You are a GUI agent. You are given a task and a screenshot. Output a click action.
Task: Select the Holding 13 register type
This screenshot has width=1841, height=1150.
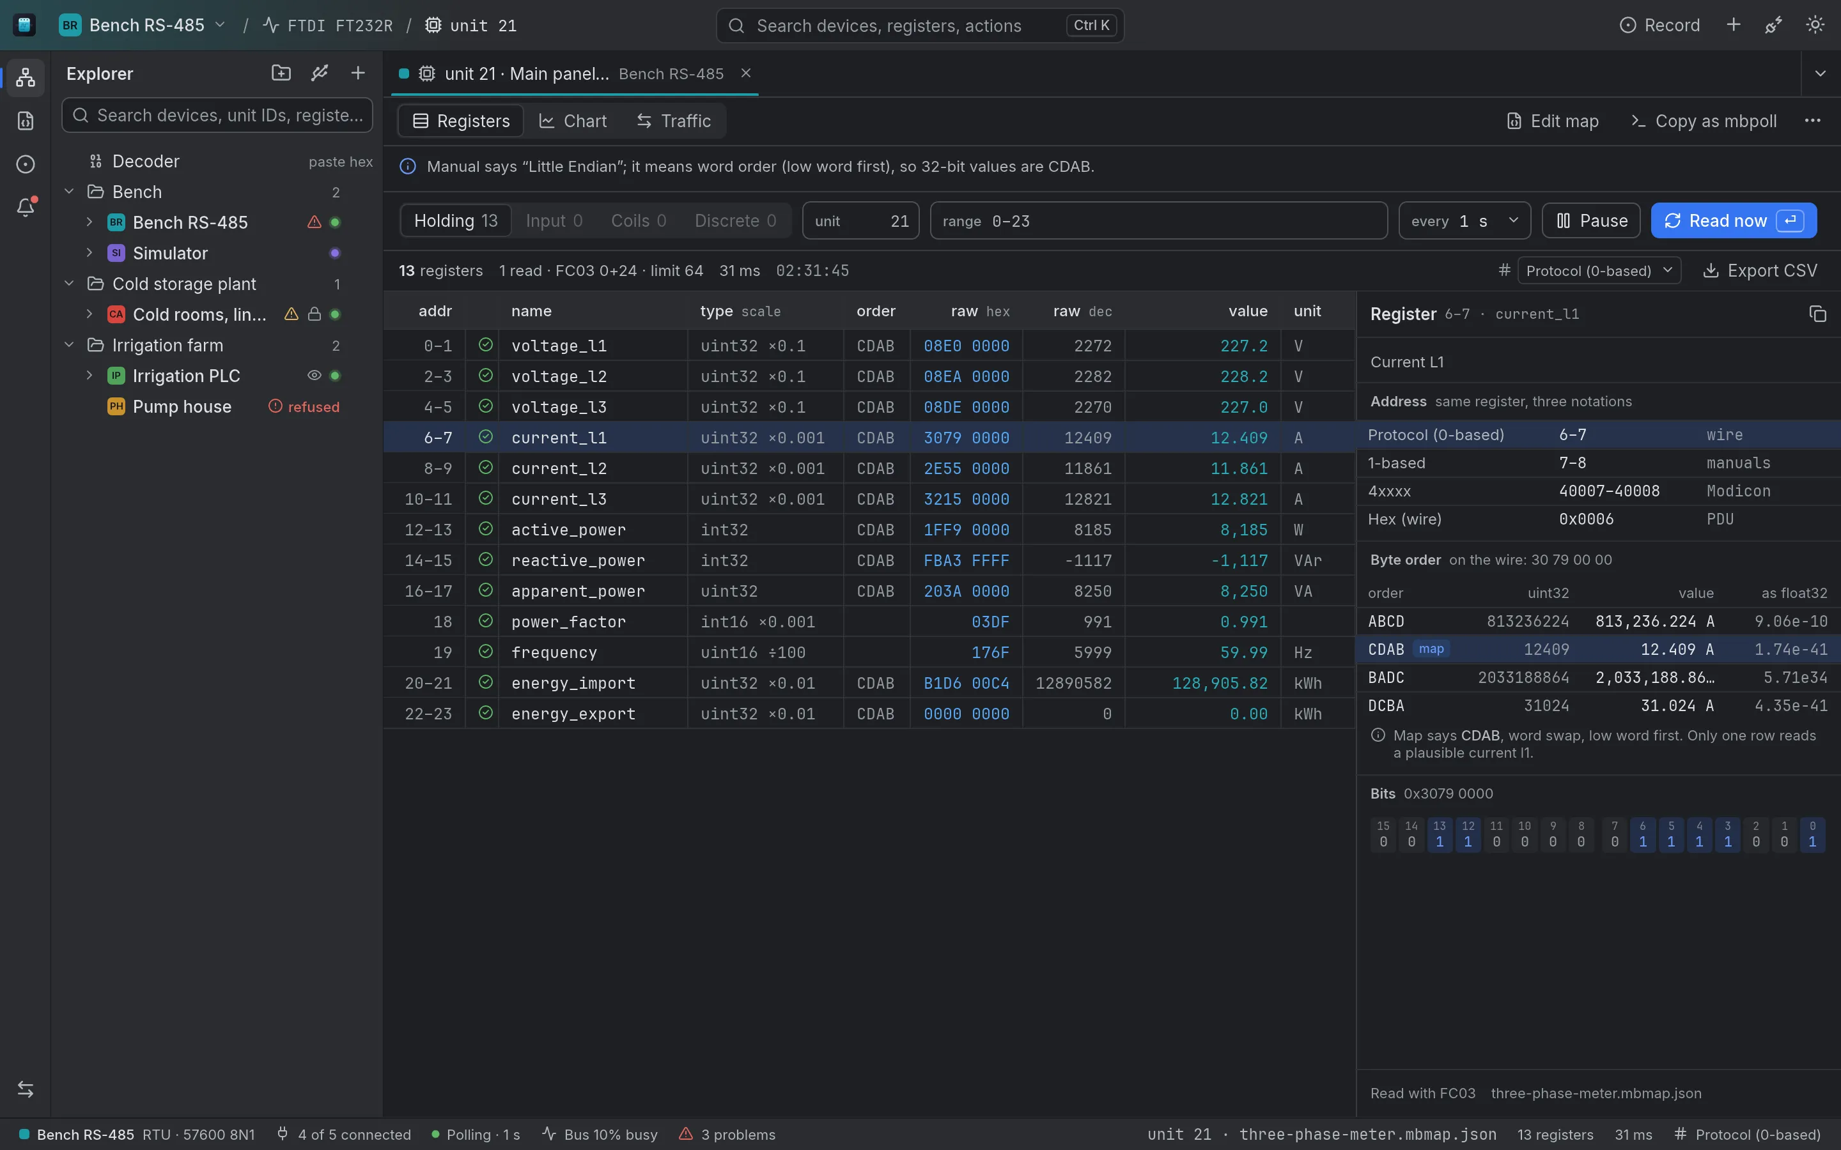pyautogui.click(x=456, y=220)
